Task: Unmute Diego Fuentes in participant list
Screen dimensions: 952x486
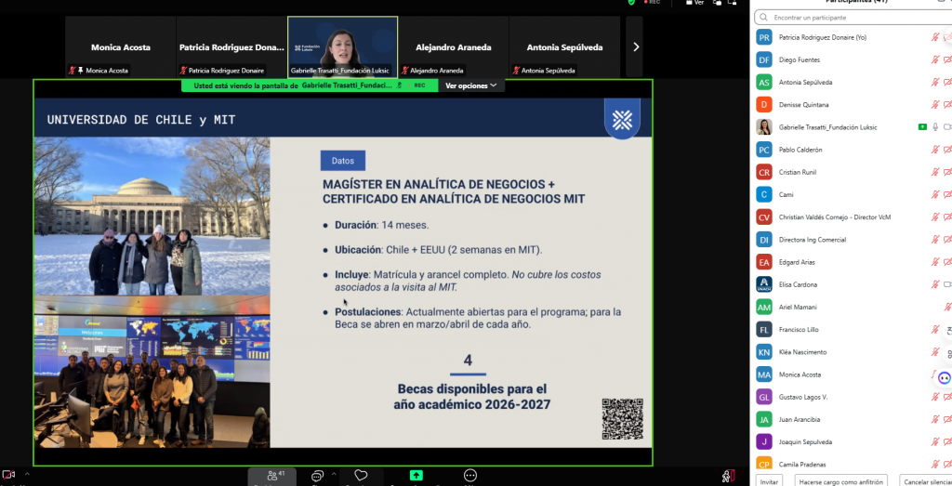Action: [x=935, y=59]
